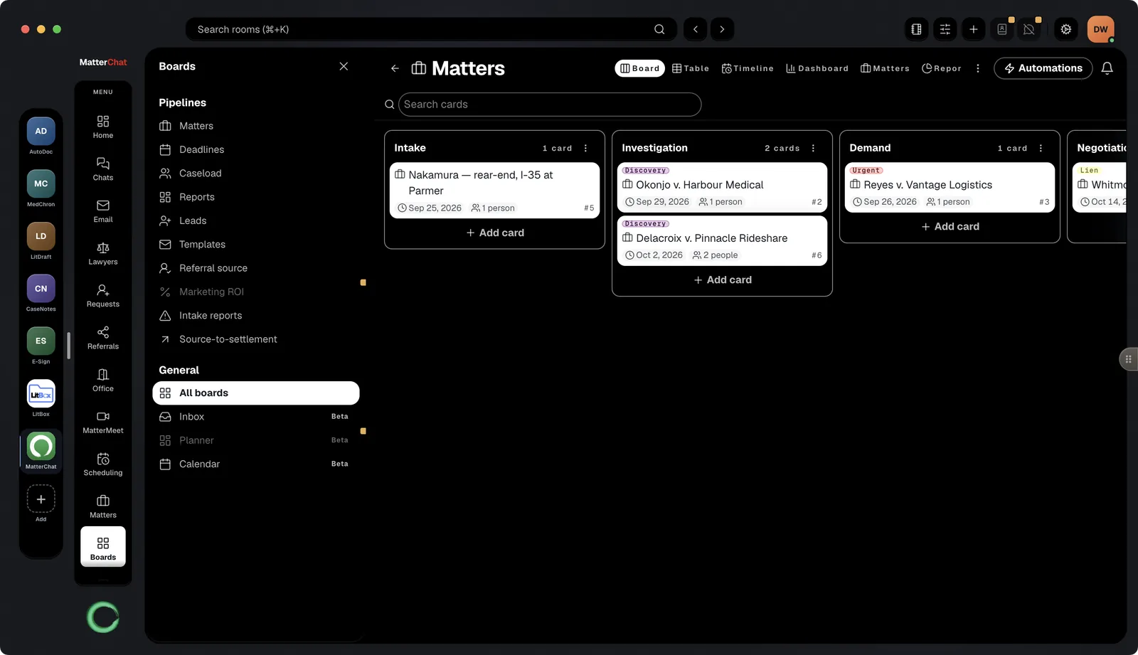
Task: Open the settings gear icon
Action: click(x=1065, y=29)
